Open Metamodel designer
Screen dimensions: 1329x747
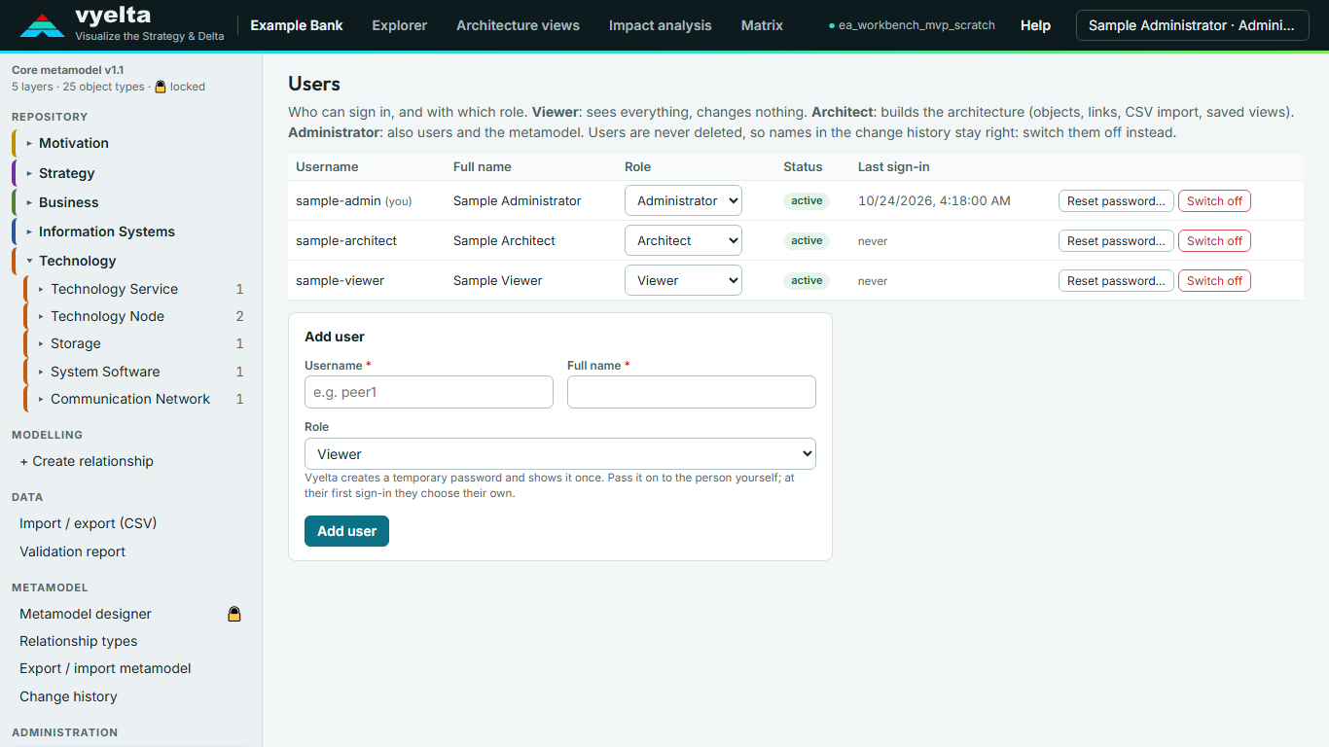[x=86, y=614]
